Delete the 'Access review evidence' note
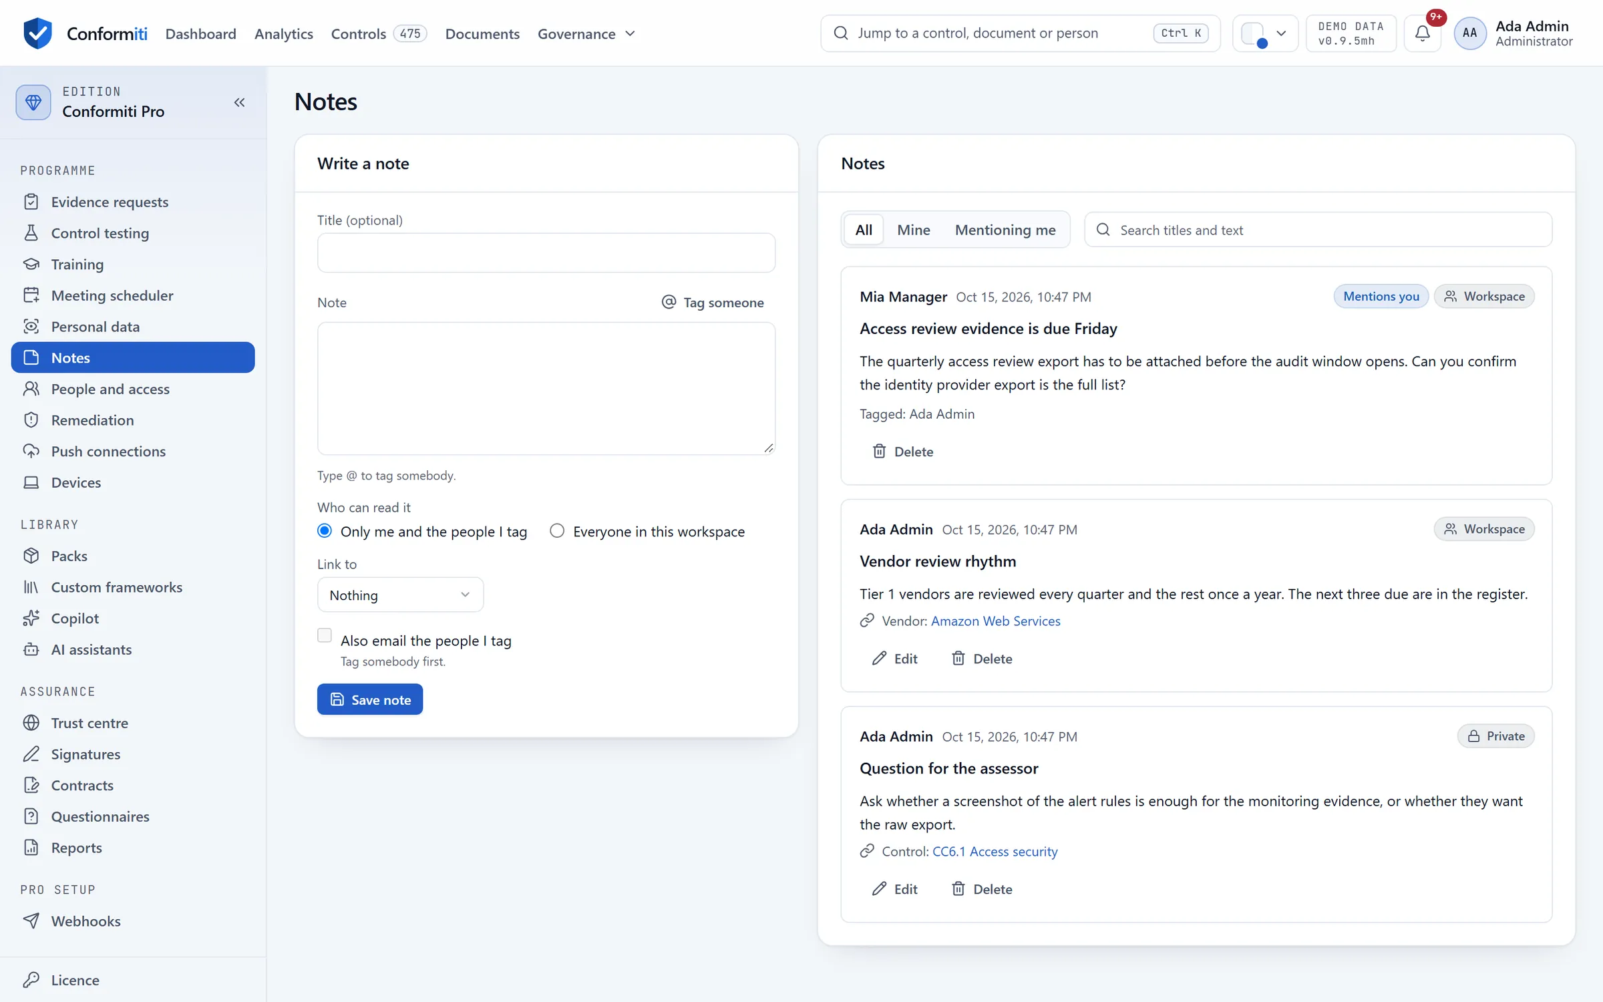This screenshot has width=1603, height=1002. tap(903, 452)
